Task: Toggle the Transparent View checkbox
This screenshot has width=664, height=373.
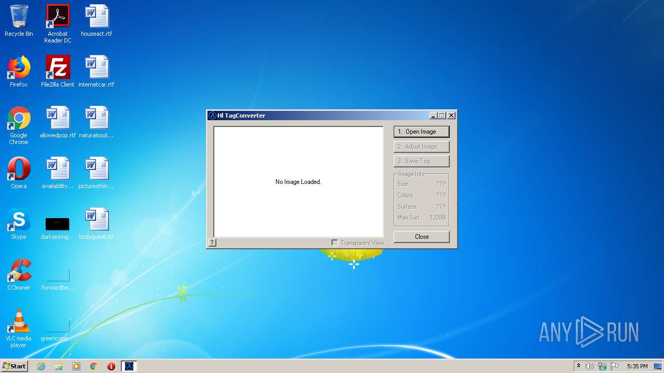Action: coord(335,242)
